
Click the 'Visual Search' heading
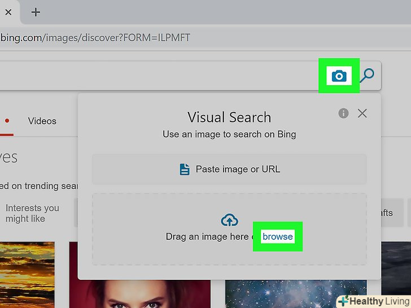[x=229, y=117]
